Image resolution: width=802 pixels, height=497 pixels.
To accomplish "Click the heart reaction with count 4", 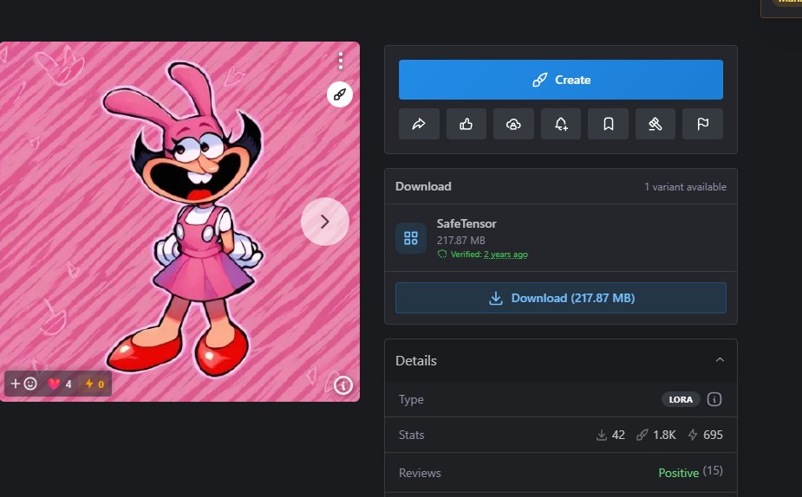I will 59,384.
